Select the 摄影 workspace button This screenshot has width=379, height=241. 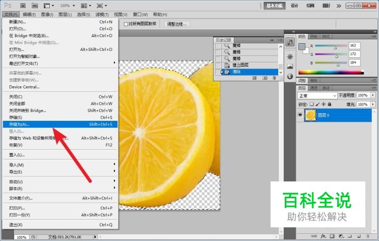(x=326, y=6)
